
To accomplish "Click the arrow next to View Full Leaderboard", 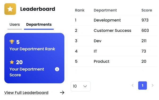I will [62, 93].
